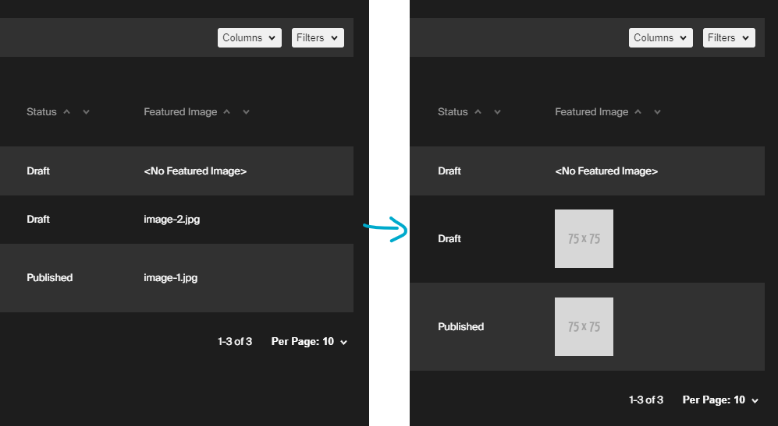Sort Featured Image ascending in left panel
The width and height of the screenshot is (778, 426).
click(227, 112)
